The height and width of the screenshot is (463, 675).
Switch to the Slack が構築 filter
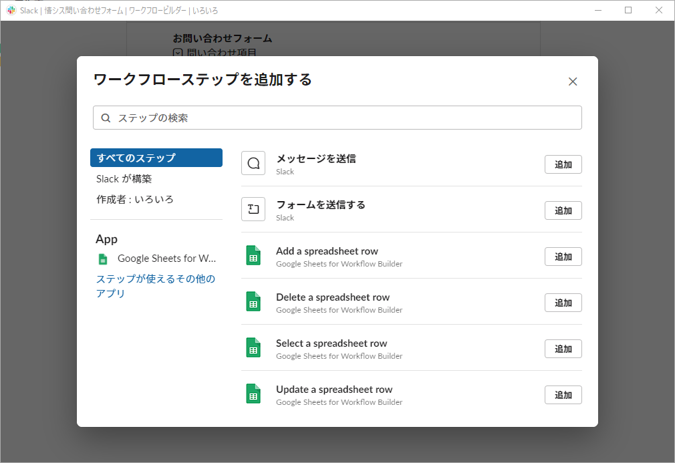pyautogui.click(x=127, y=178)
